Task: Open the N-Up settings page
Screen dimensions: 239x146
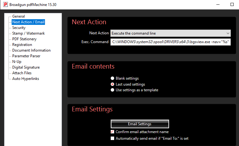Action: click(x=17, y=62)
